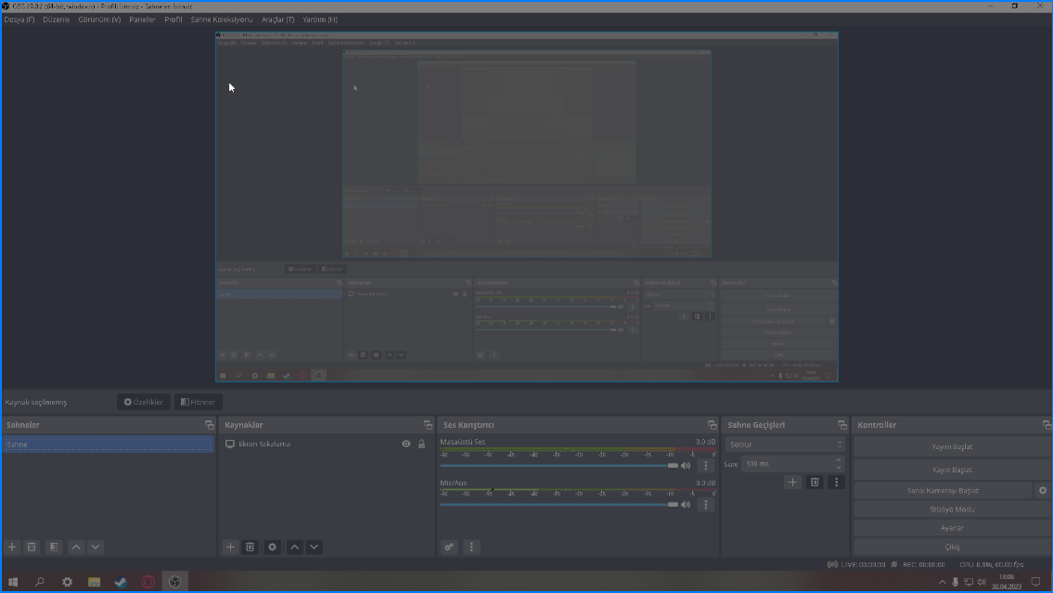
Task: Open Ayarlar settings button
Action: click(952, 528)
